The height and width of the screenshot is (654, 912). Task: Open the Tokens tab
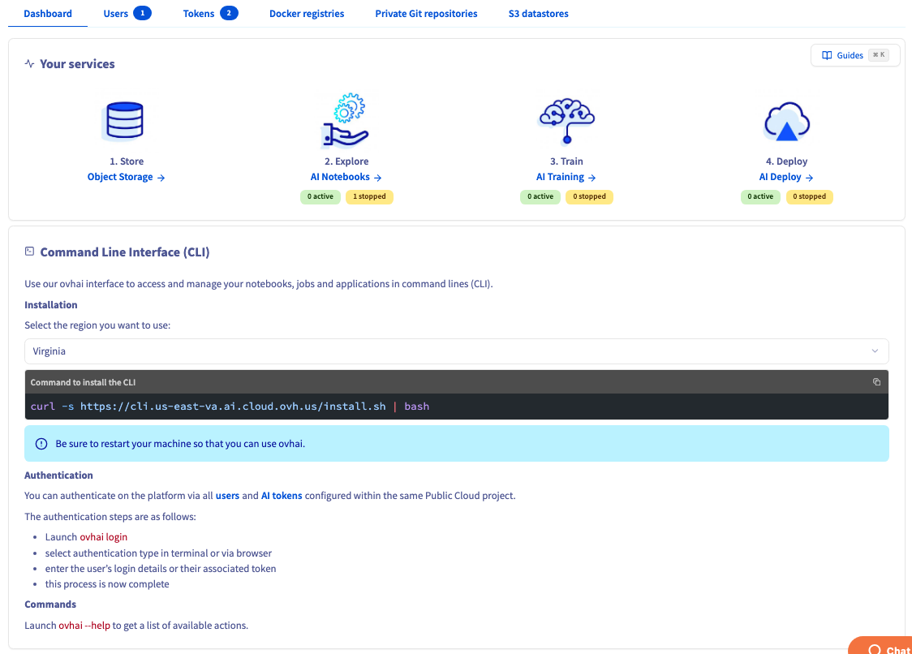coord(210,13)
